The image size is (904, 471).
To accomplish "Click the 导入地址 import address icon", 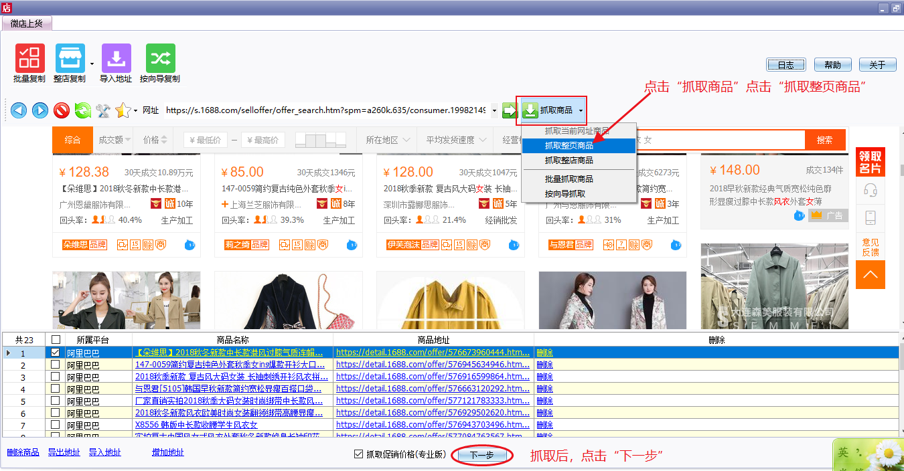I will coord(116,59).
